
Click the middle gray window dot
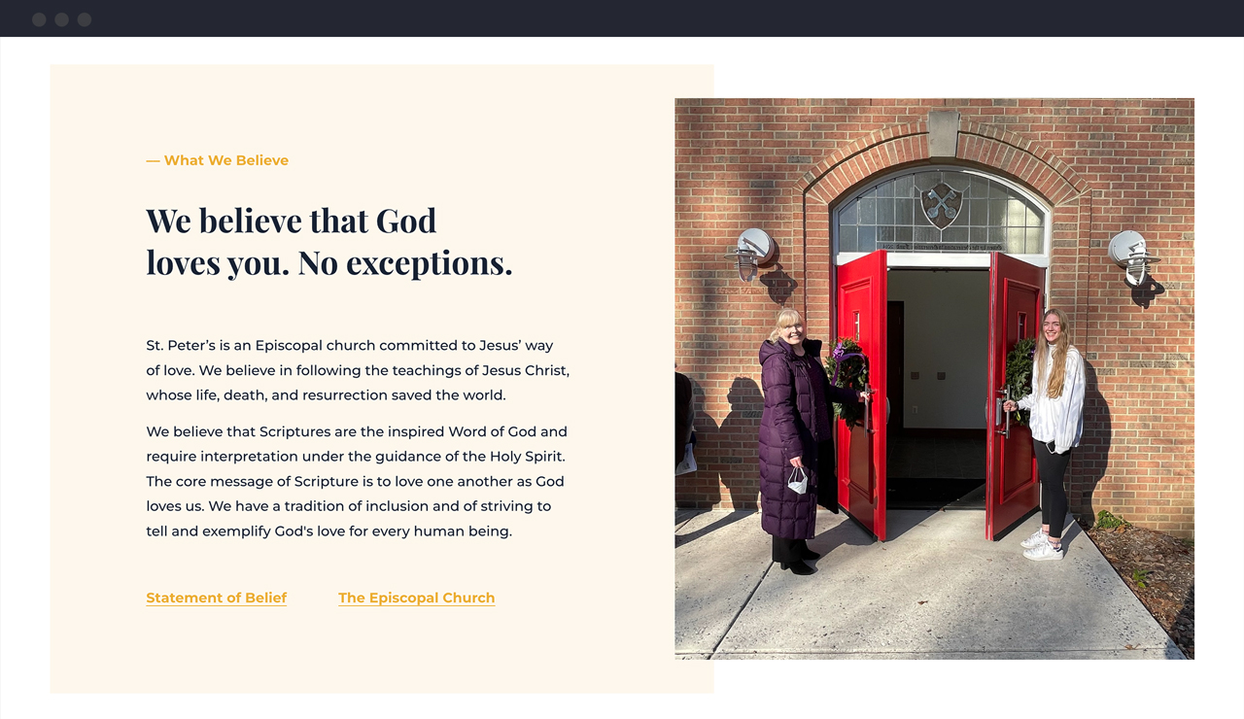(61, 19)
